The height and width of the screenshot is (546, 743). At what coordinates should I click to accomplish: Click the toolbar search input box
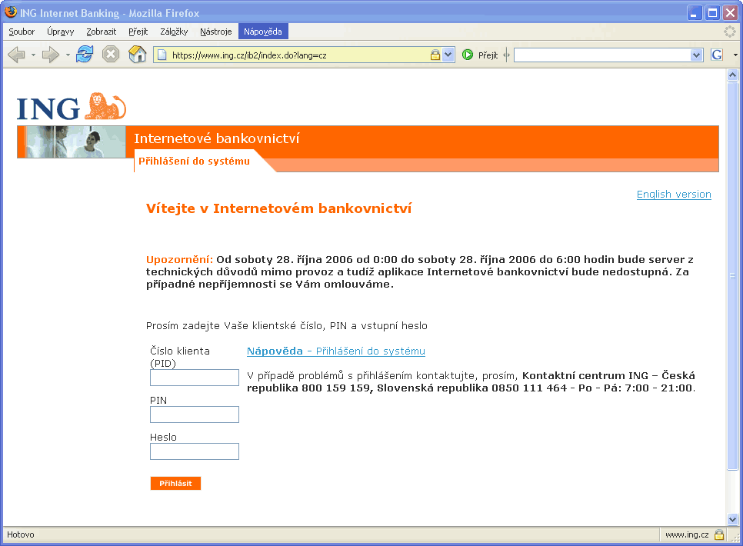click(603, 55)
